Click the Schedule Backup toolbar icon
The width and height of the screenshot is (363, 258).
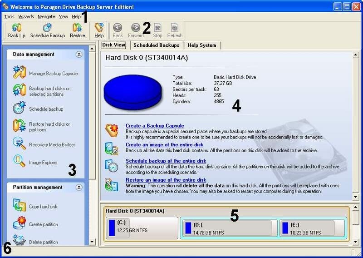(x=47, y=28)
